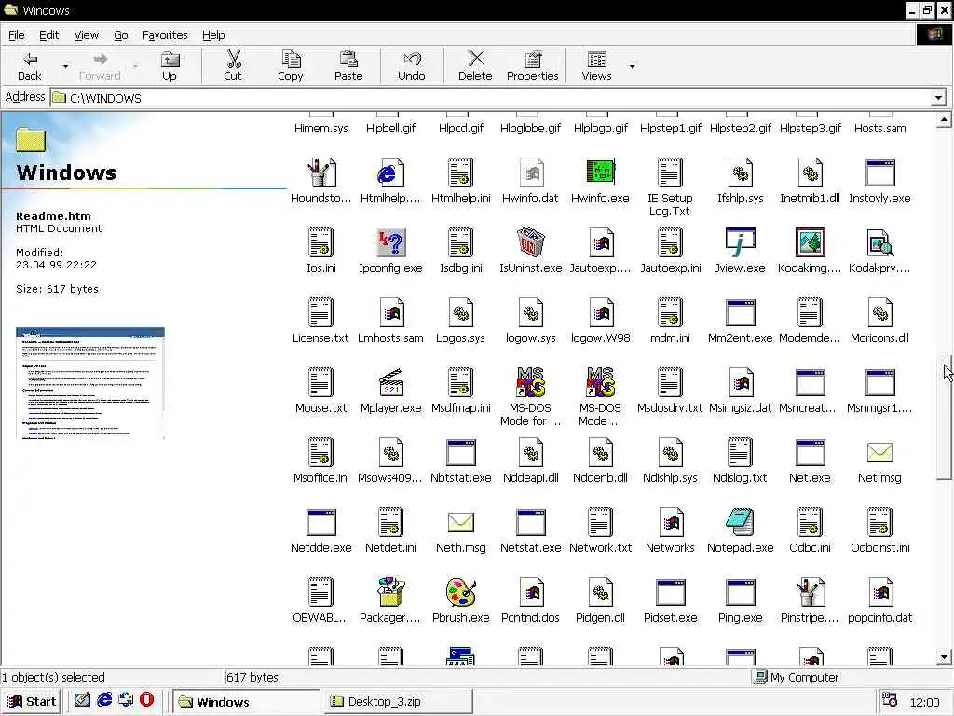Launch Internet Explorer from Quick Launch
The width and height of the screenshot is (954, 716).
104,700
